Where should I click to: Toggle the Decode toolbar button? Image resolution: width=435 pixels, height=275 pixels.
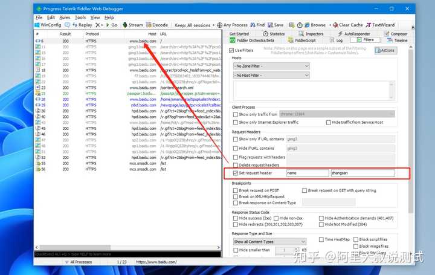[x=157, y=25]
